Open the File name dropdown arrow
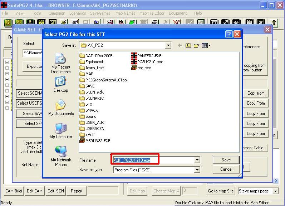Image resolution: width=285 pixels, height=206 pixels. [197, 160]
